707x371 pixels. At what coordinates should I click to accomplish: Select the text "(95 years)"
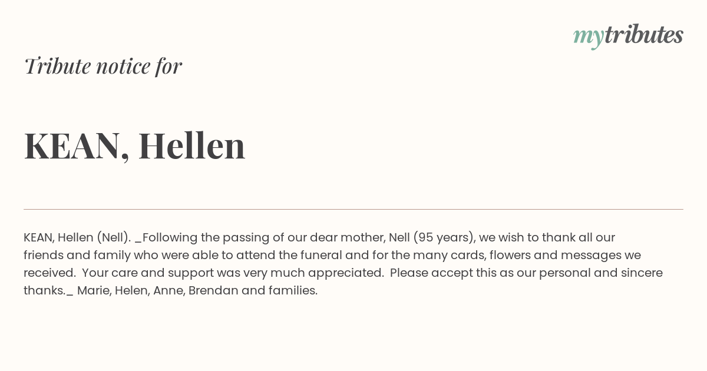(x=444, y=238)
